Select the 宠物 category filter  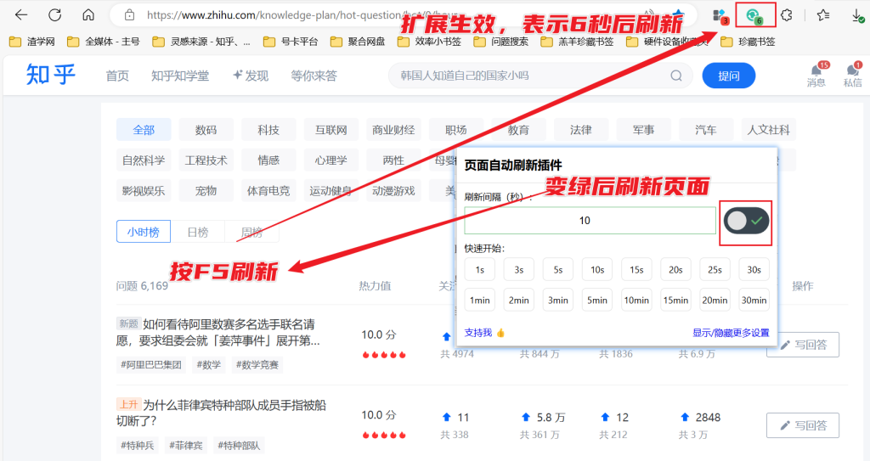206,191
